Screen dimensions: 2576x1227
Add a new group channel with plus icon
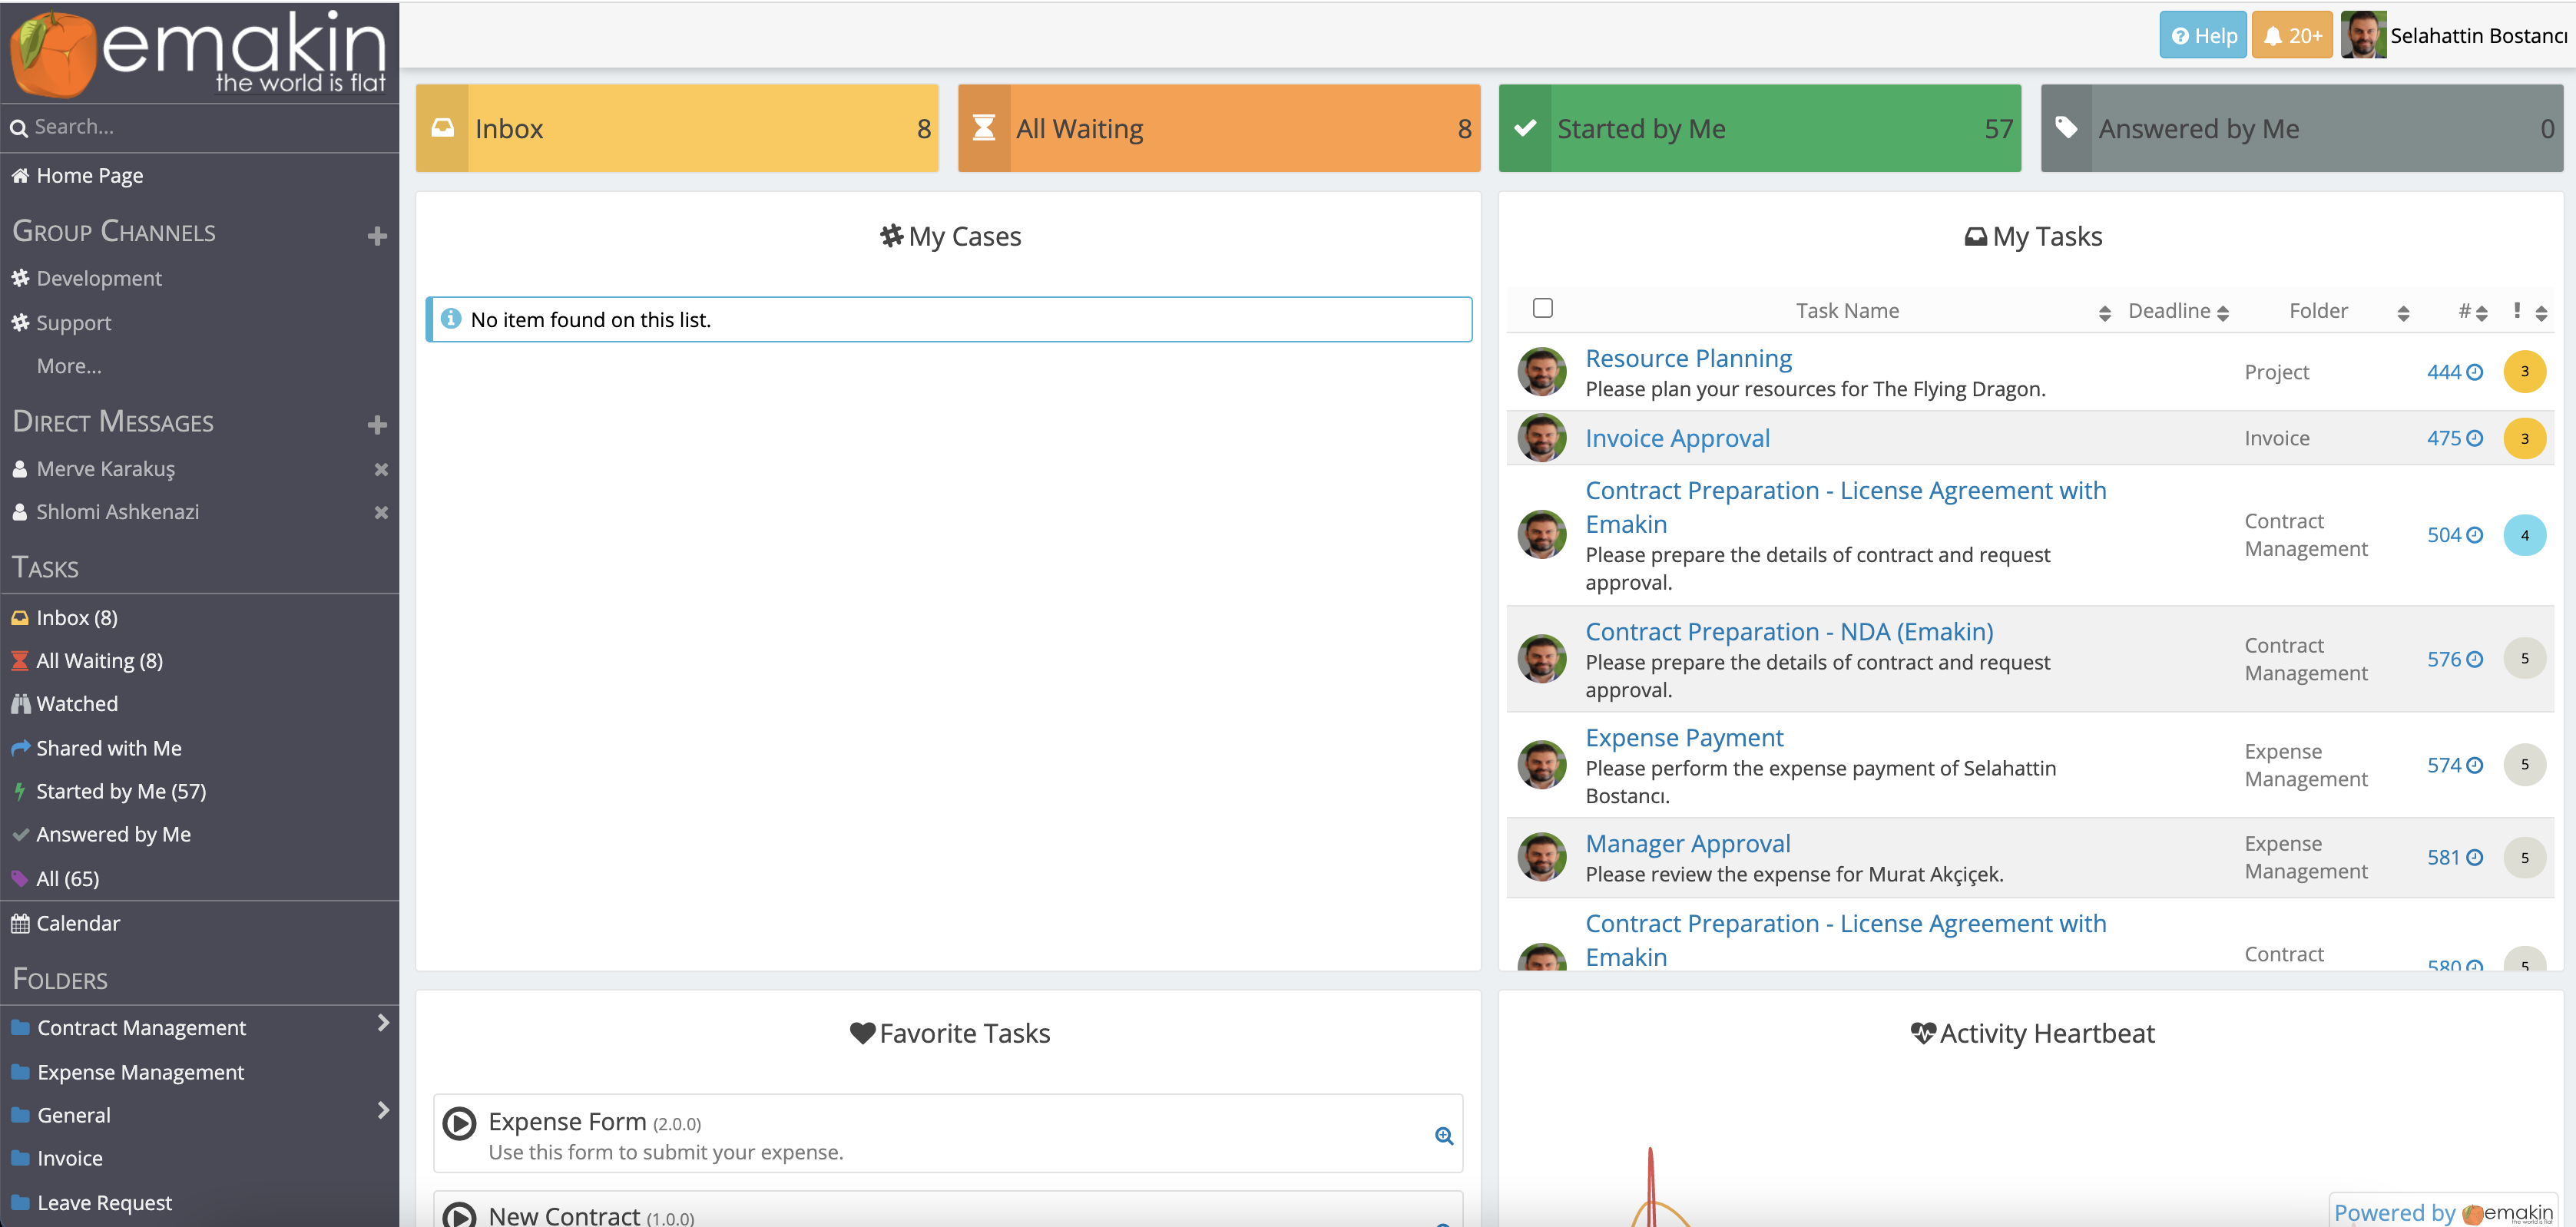click(x=377, y=236)
